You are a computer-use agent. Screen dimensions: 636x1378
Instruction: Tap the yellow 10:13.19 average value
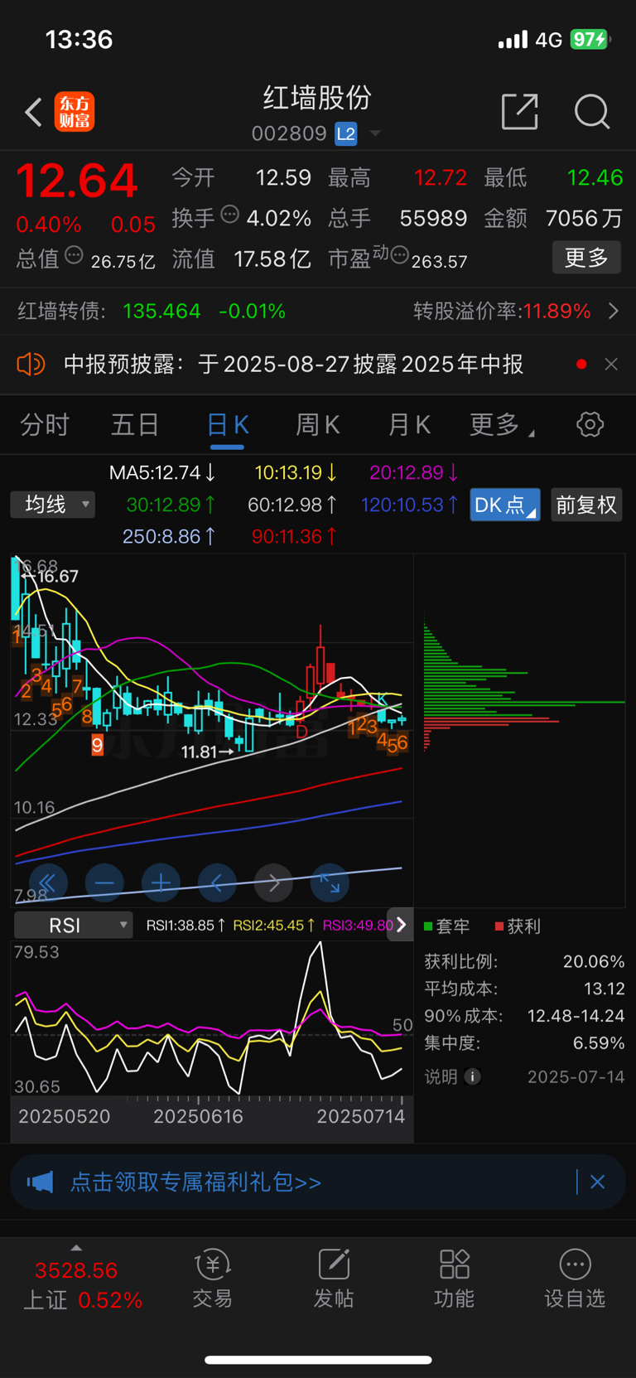296,472
